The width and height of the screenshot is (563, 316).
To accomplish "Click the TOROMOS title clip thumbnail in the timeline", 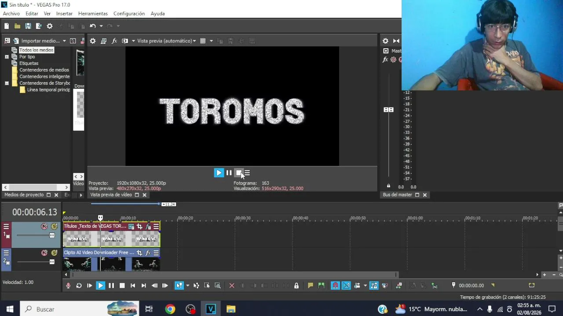I will [x=112, y=239].
